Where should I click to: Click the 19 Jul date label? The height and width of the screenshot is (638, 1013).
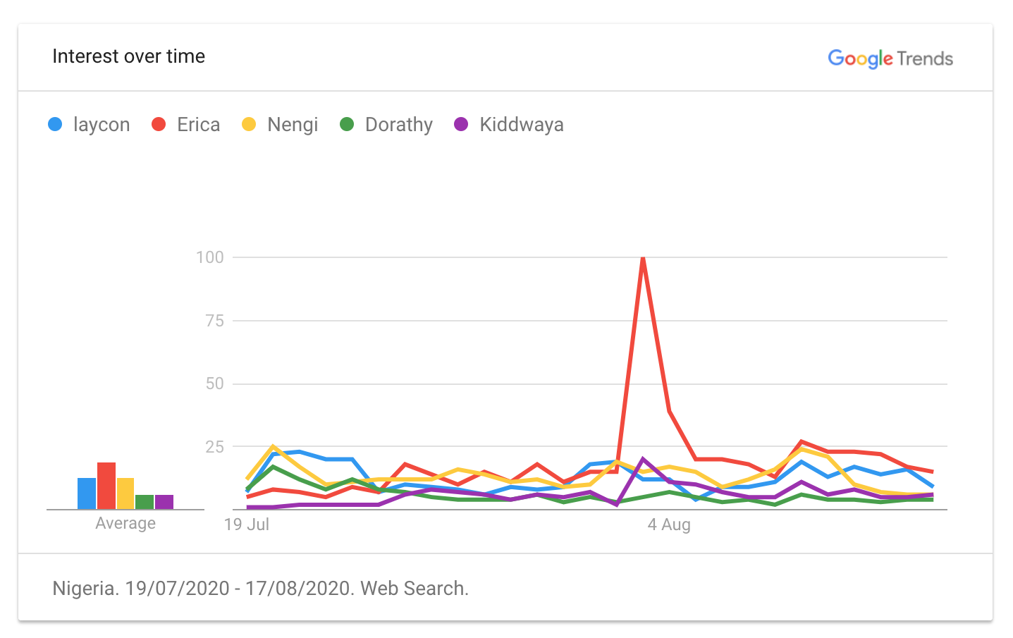pos(247,524)
